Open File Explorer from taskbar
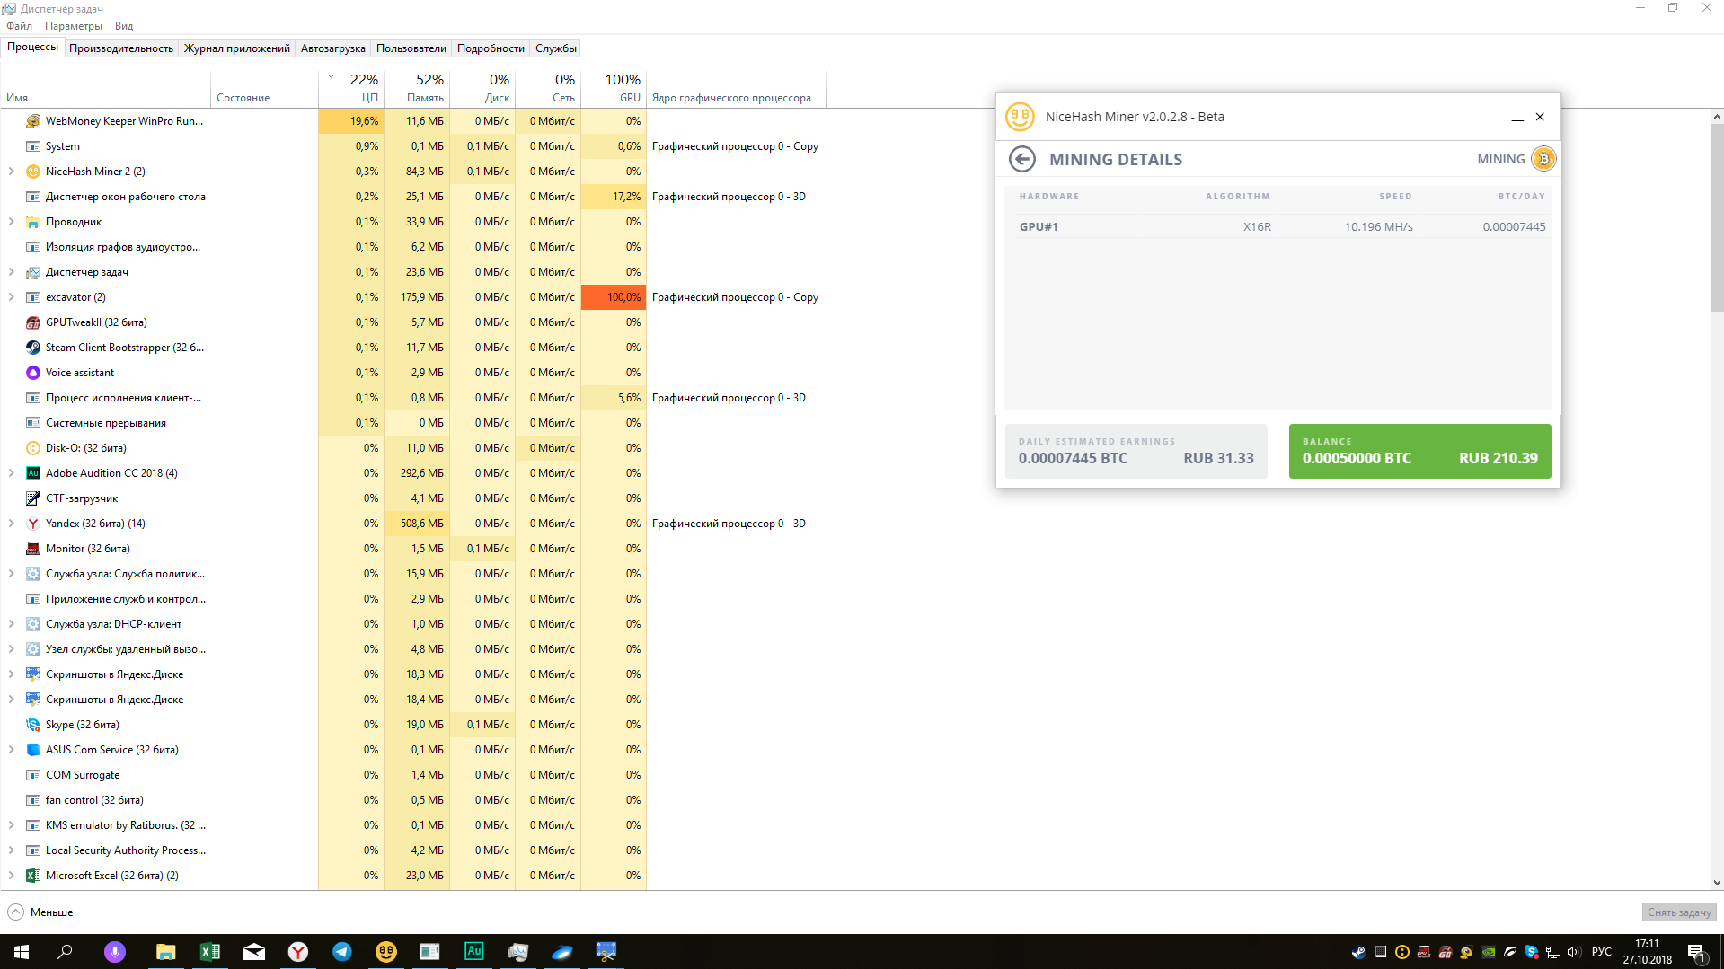This screenshot has height=969, width=1724. point(165,952)
